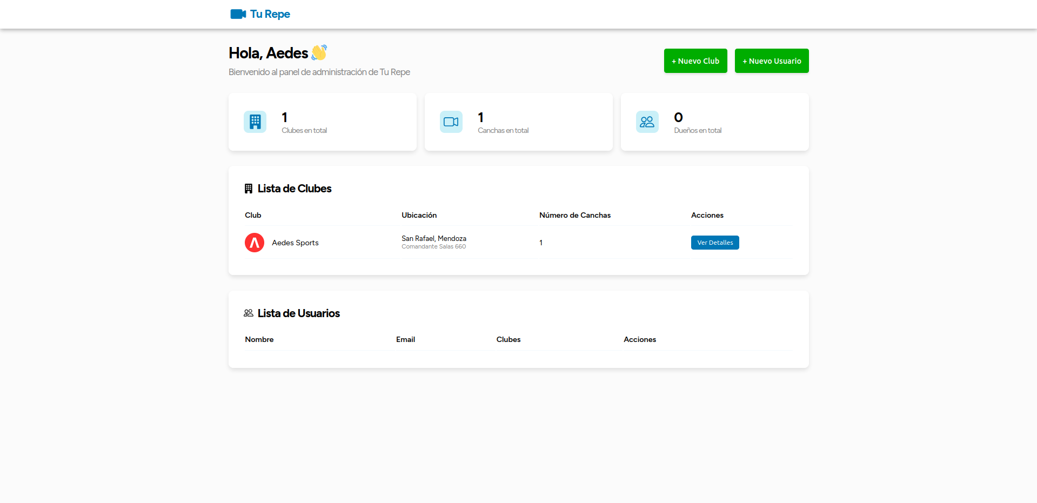Click the camera icon on Canchas stats card
1037x503 pixels.
tap(451, 122)
